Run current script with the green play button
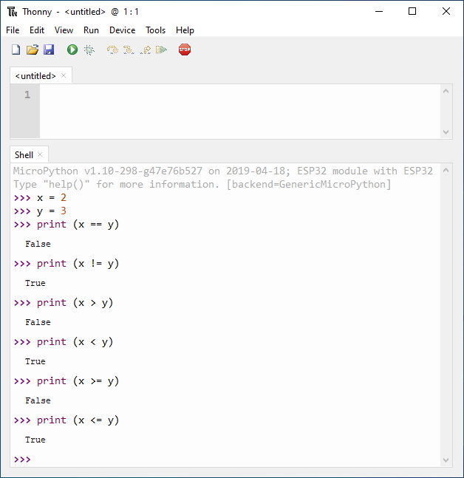Viewport: 464px width, 478px height. pyautogui.click(x=72, y=49)
